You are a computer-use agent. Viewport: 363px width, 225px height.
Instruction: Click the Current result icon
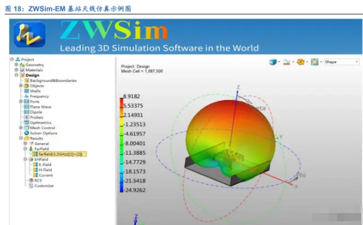[36, 175]
